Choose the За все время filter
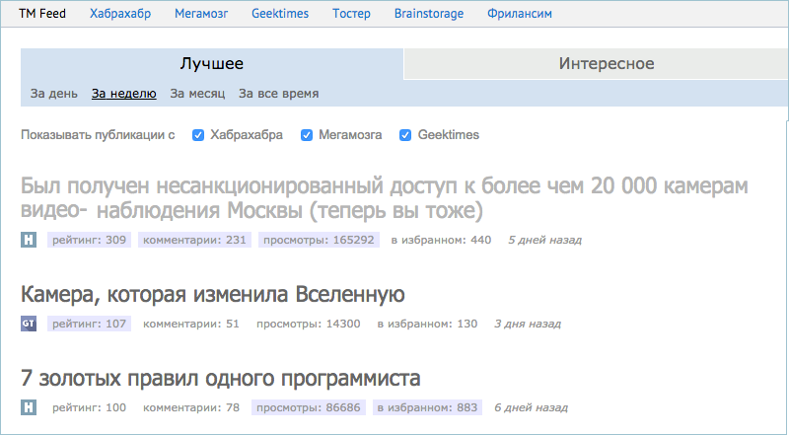The image size is (789, 435). coord(278,94)
